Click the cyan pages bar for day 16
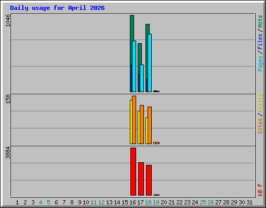266x208 pixels. [134, 66]
